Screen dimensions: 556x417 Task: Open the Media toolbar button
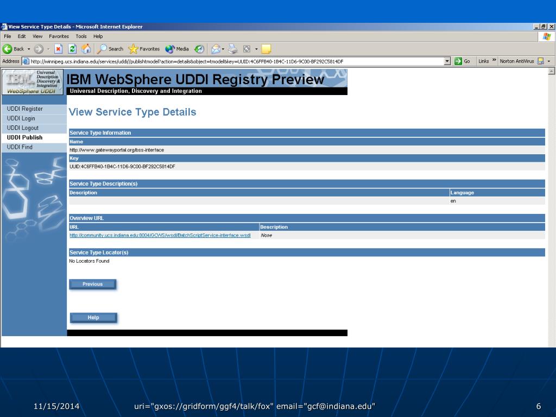(x=177, y=49)
